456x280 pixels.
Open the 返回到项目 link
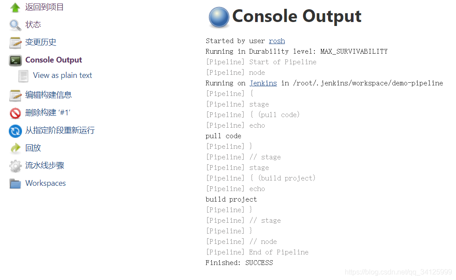point(44,7)
